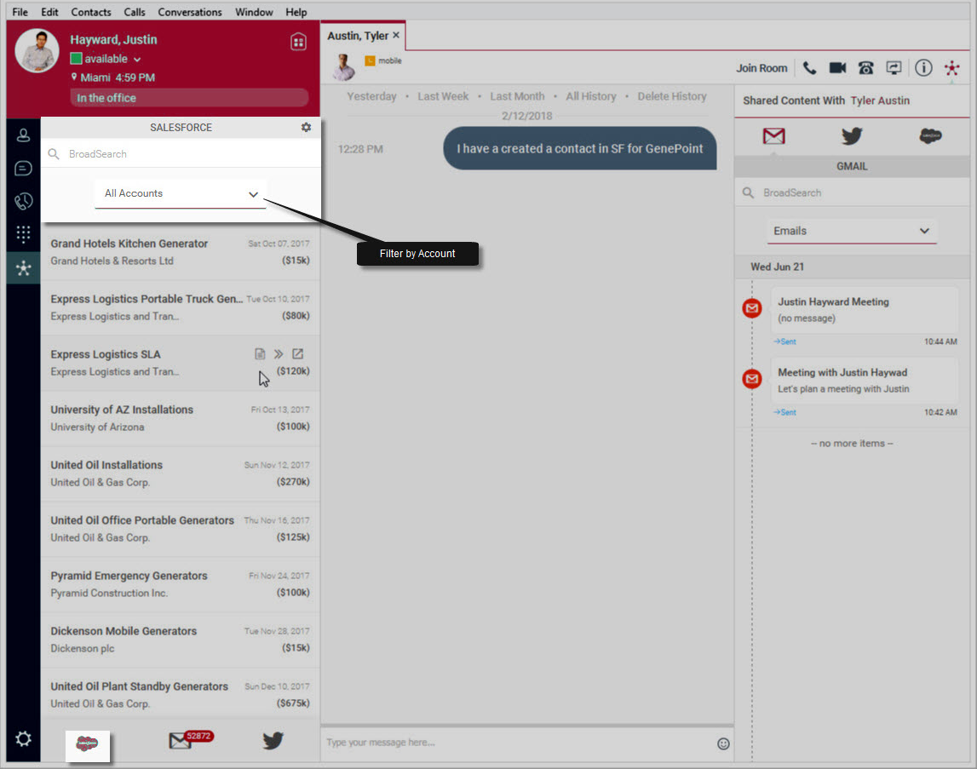977x769 pixels.
Task: Open the Contacts sidebar icon
Action: (x=24, y=135)
